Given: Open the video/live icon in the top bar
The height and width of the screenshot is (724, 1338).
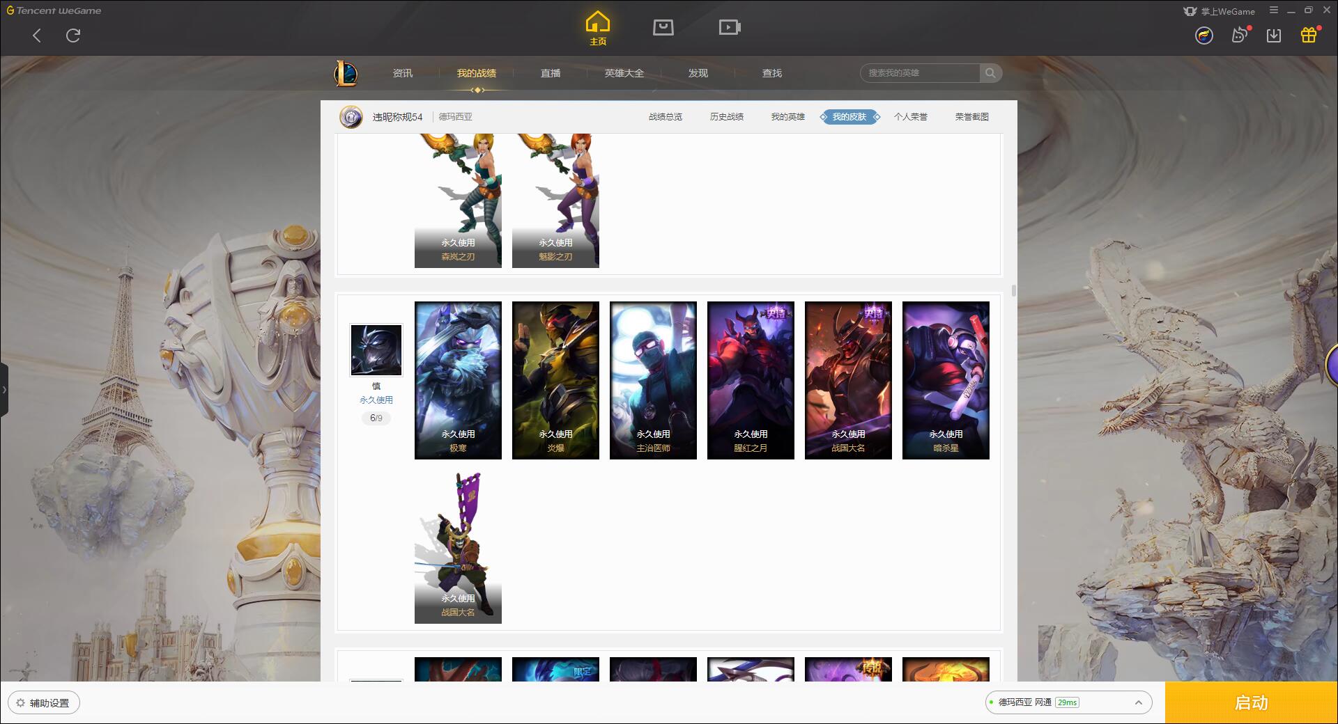Looking at the screenshot, I should [730, 27].
